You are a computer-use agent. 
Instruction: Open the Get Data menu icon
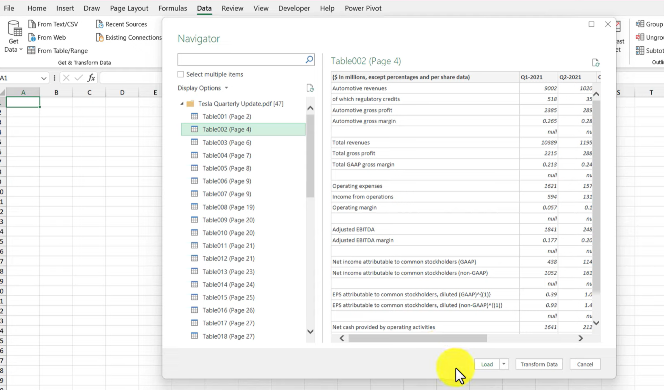15,28
